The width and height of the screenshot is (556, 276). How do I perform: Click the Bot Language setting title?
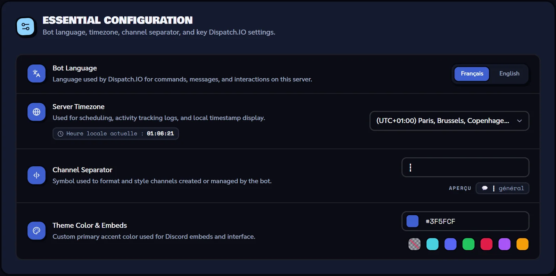[x=75, y=68]
